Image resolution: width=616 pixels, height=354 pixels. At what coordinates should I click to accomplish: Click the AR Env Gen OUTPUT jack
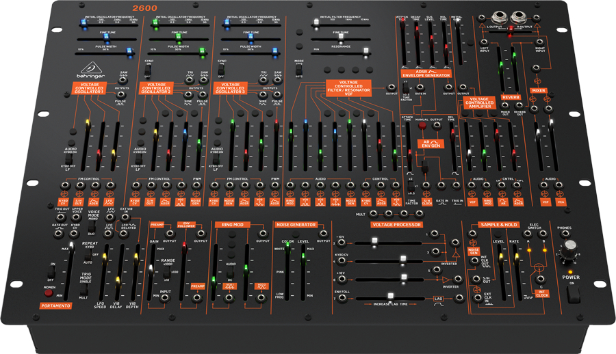437,125
